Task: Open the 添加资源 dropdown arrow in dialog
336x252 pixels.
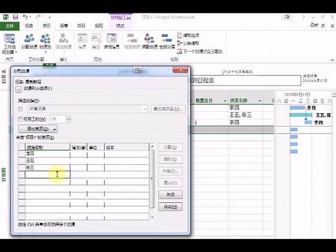Action: [54, 129]
